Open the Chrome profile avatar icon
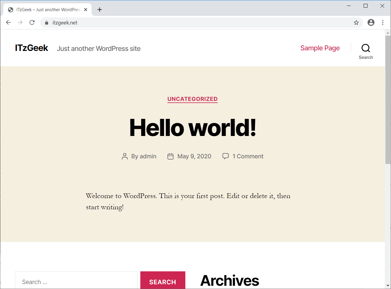This screenshot has width=391, height=289. tap(371, 23)
